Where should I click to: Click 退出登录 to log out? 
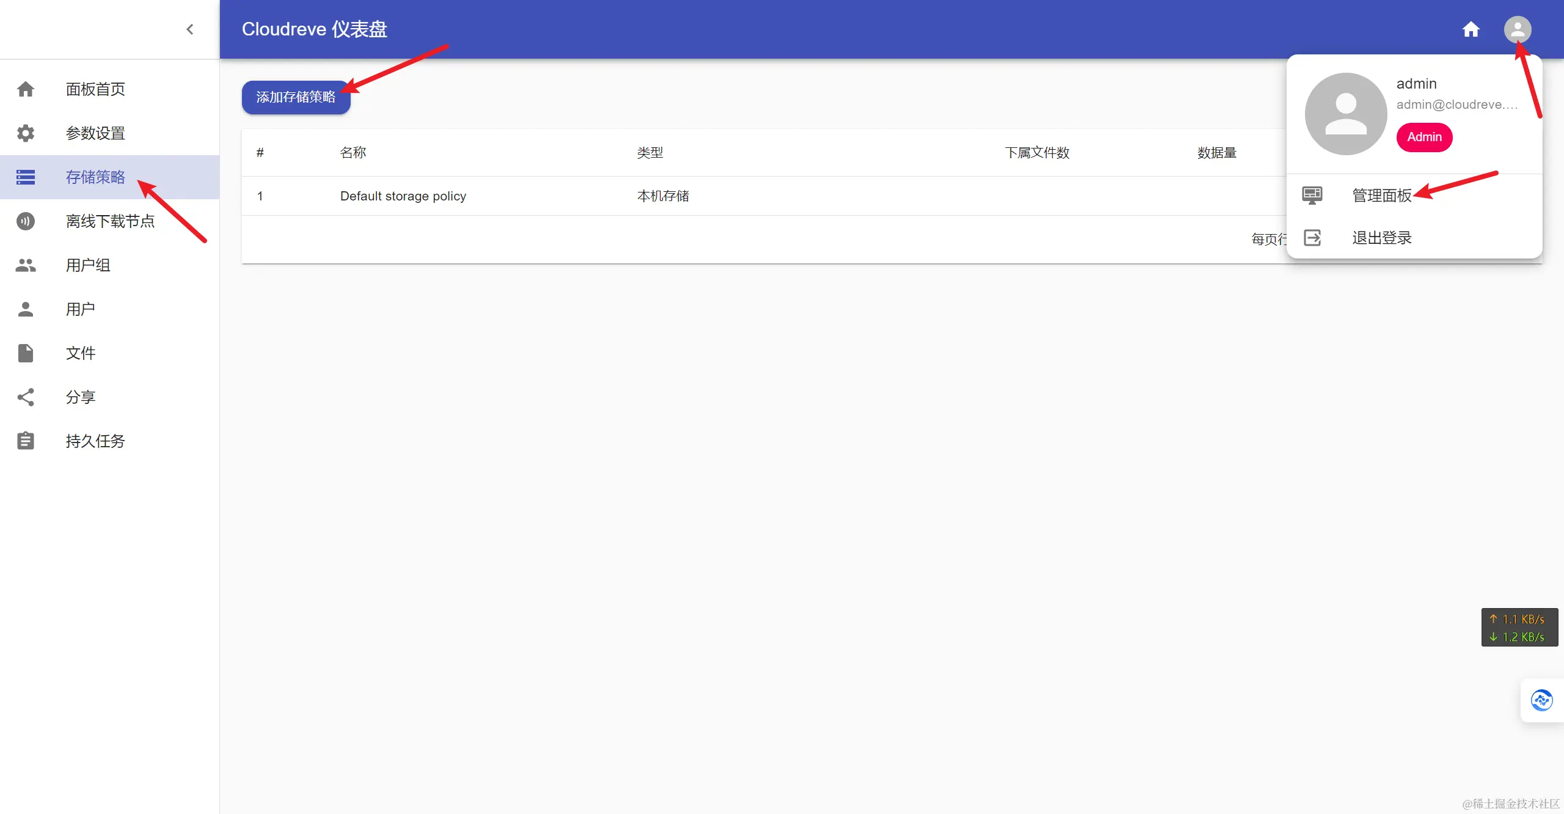click(x=1381, y=238)
